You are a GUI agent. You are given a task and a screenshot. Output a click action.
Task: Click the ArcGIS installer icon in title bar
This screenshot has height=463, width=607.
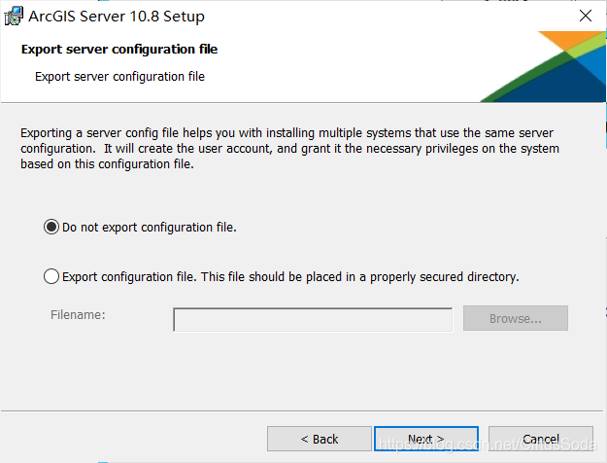coord(14,17)
